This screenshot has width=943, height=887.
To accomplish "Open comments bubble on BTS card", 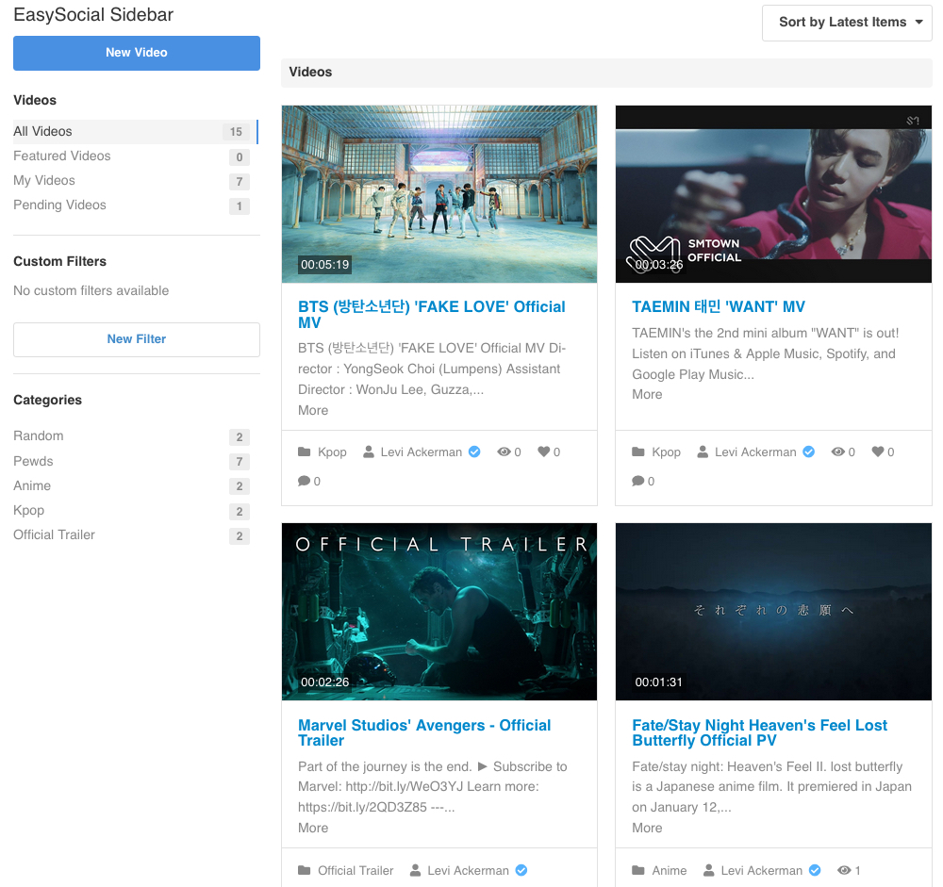I will point(305,481).
